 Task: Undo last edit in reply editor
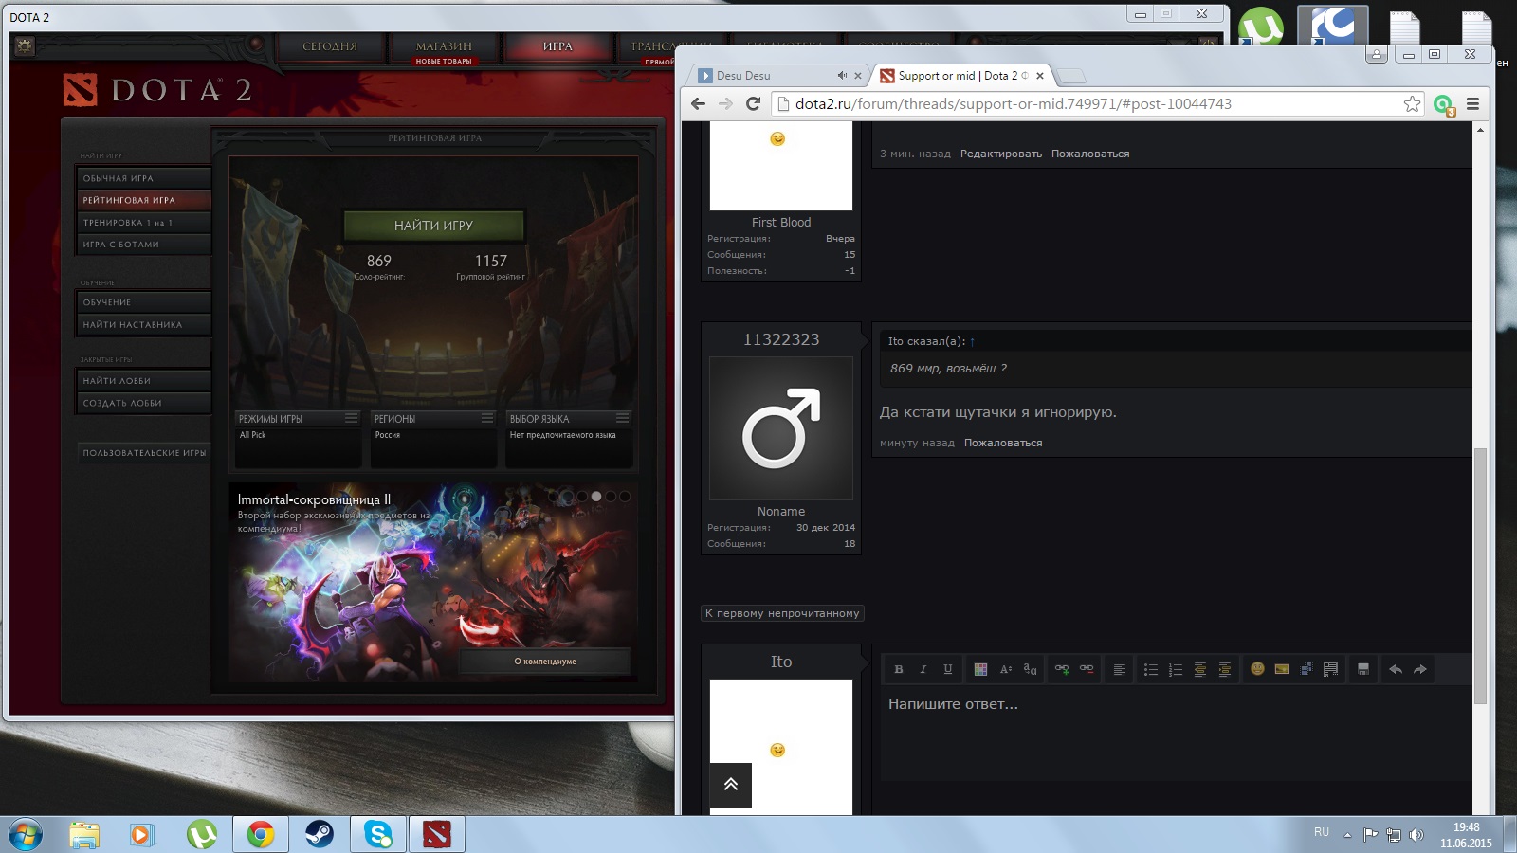coord(1396,669)
